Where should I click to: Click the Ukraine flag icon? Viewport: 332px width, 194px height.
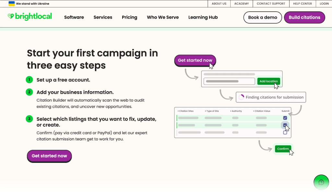(x=12, y=4)
